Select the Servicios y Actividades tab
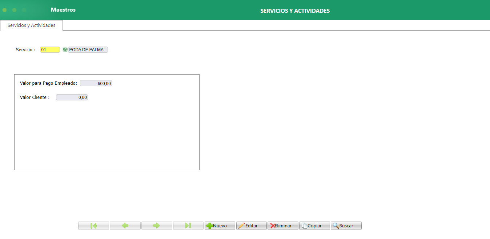This screenshot has width=490, height=239. pyautogui.click(x=31, y=25)
